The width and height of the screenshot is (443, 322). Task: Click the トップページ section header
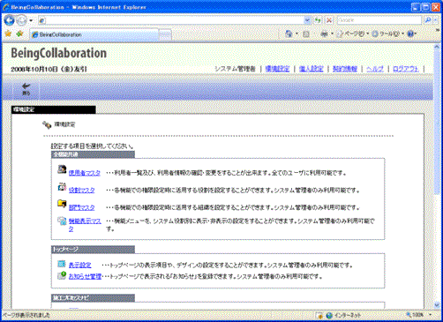[x=93, y=250]
